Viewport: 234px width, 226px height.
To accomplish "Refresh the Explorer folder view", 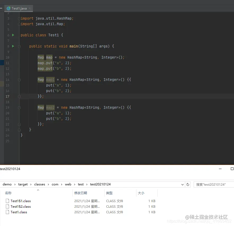I will coord(188,185).
